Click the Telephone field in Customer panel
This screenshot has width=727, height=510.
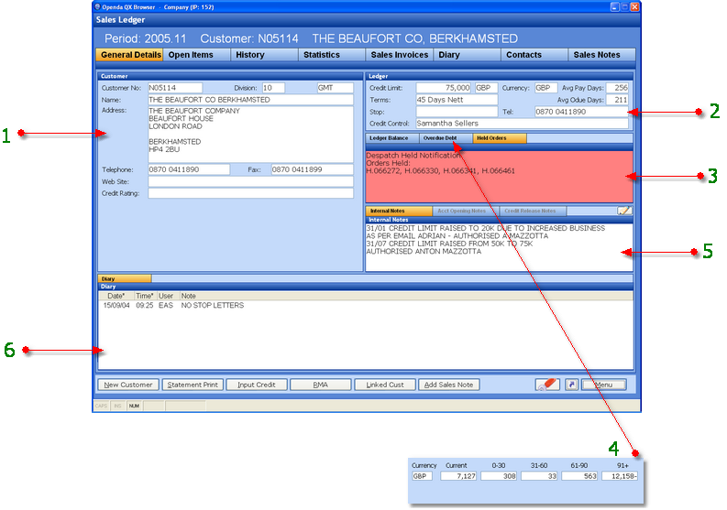pos(189,169)
